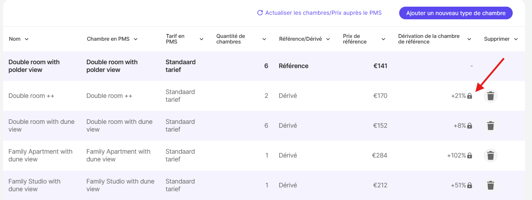Click Actualiser les chambres/Prix auprès le PMS
The height and width of the screenshot is (200, 532).
tap(323, 13)
